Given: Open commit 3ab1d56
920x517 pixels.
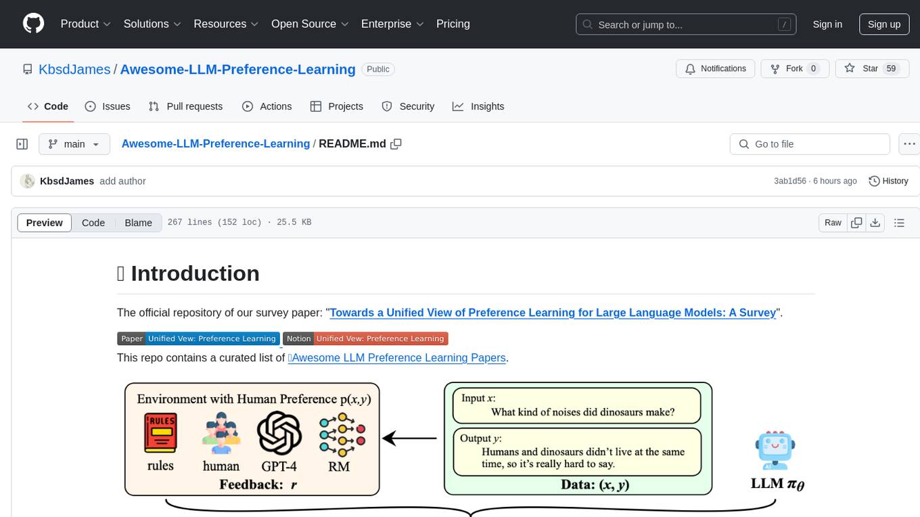Looking at the screenshot, I should click(790, 181).
